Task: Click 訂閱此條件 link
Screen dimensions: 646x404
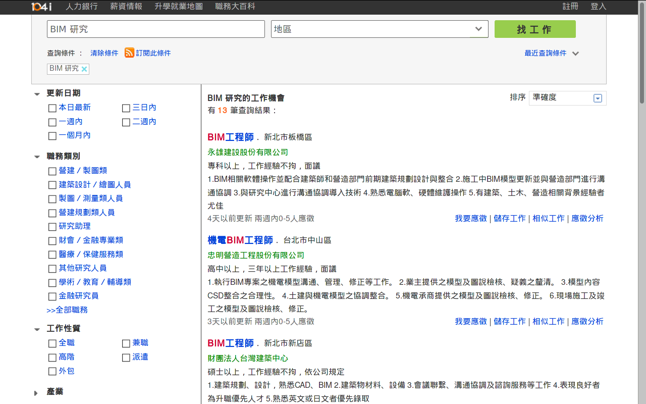Action: (x=153, y=53)
